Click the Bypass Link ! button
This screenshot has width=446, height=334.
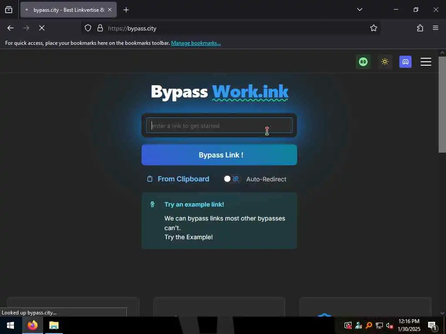coord(220,155)
